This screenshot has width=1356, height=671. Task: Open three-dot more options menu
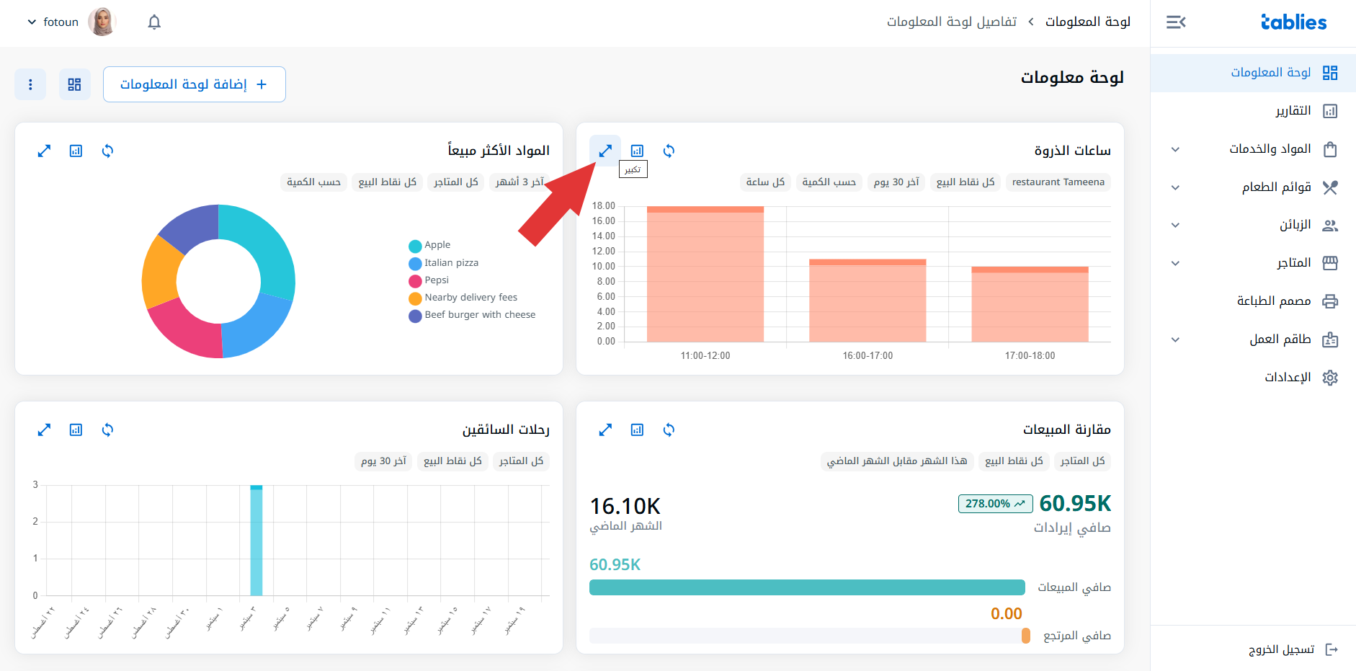coord(30,84)
